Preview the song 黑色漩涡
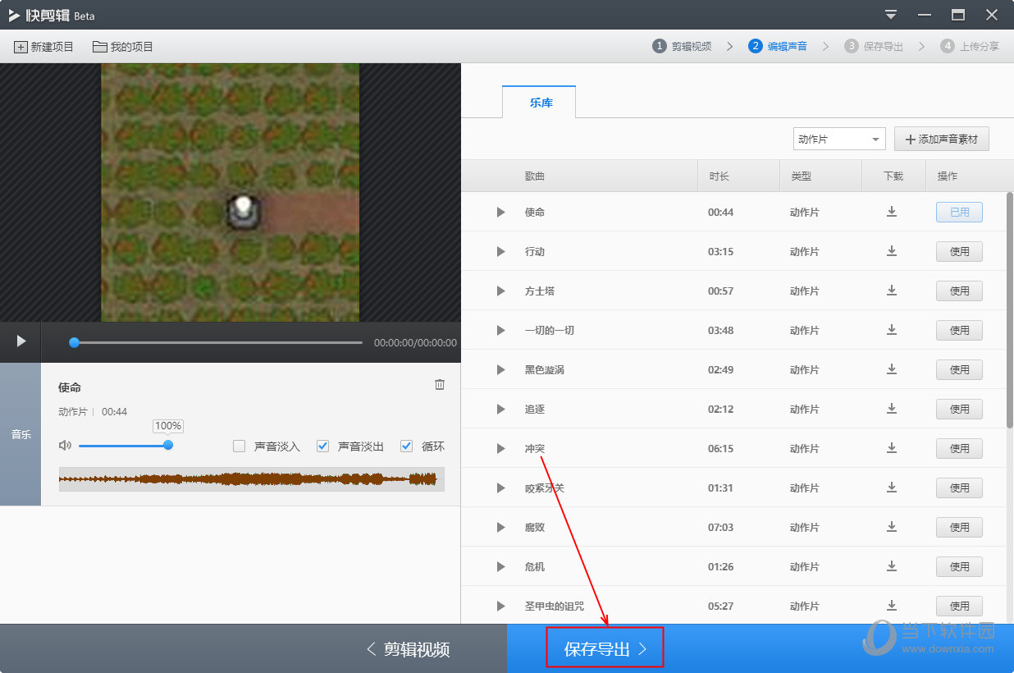 (x=500, y=370)
